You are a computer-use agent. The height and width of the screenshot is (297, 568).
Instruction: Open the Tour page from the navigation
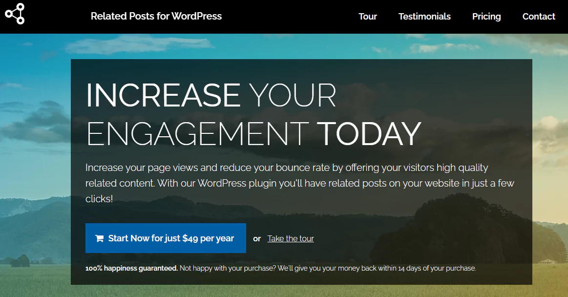[368, 16]
